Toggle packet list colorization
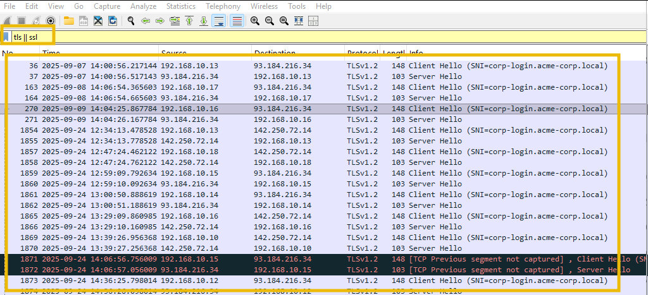Viewport: 648px width, 295px height. tap(237, 21)
